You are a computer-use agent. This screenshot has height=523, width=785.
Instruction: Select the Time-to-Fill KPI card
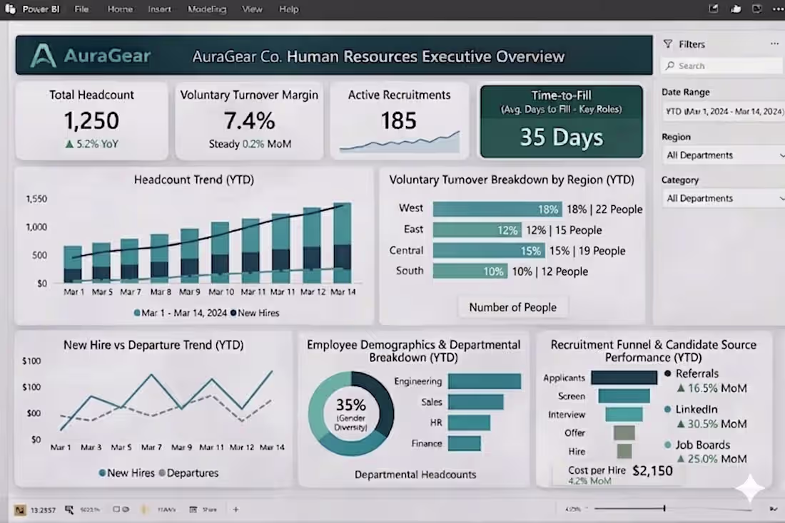pyautogui.click(x=561, y=121)
